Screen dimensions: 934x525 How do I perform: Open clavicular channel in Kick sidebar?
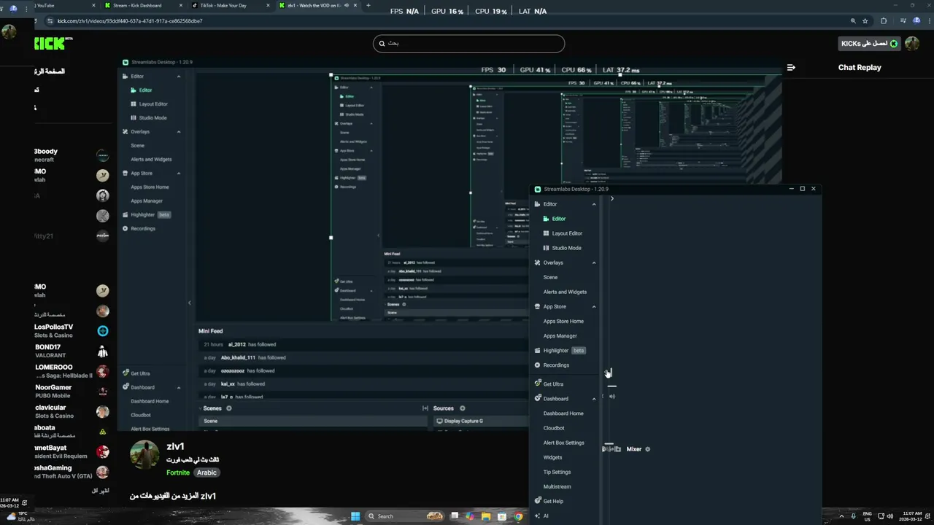pyautogui.click(x=72, y=411)
